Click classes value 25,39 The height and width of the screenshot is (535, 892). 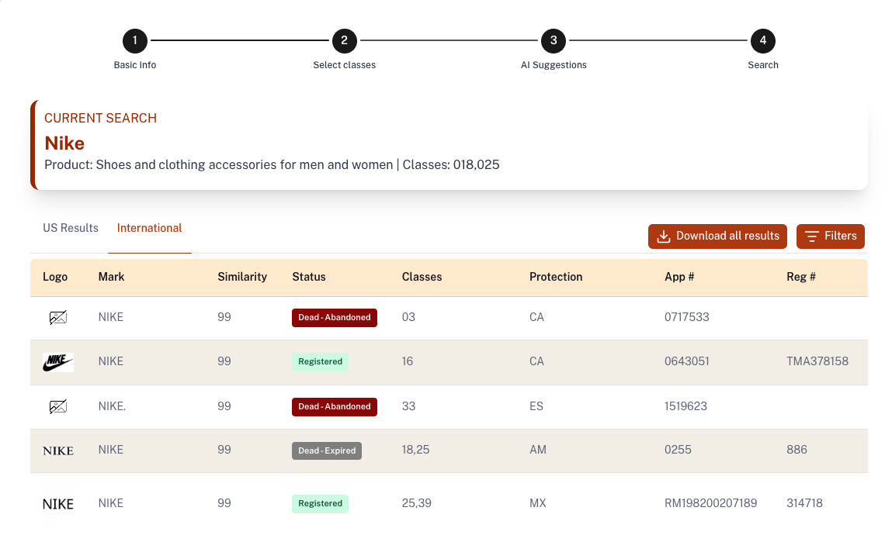point(416,504)
